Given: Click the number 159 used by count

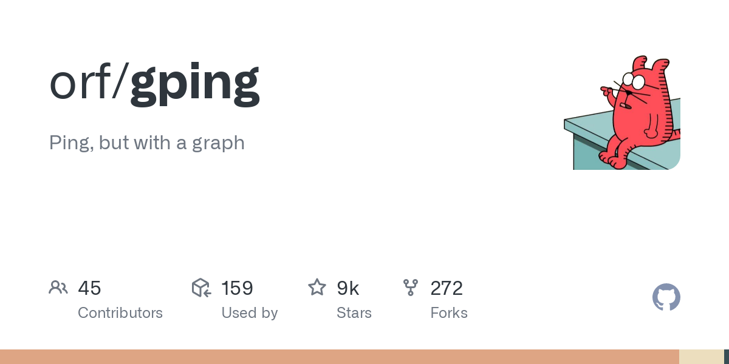Looking at the screenshot, I should click(237, 288).
